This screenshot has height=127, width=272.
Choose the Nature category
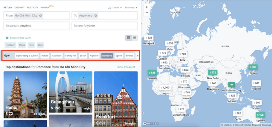(x=45, y=56)
